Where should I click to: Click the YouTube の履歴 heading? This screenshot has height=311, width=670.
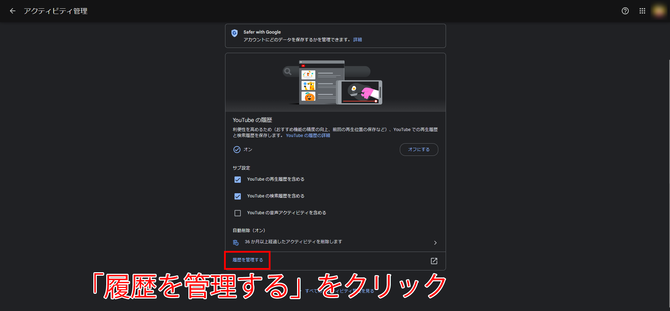252,120
